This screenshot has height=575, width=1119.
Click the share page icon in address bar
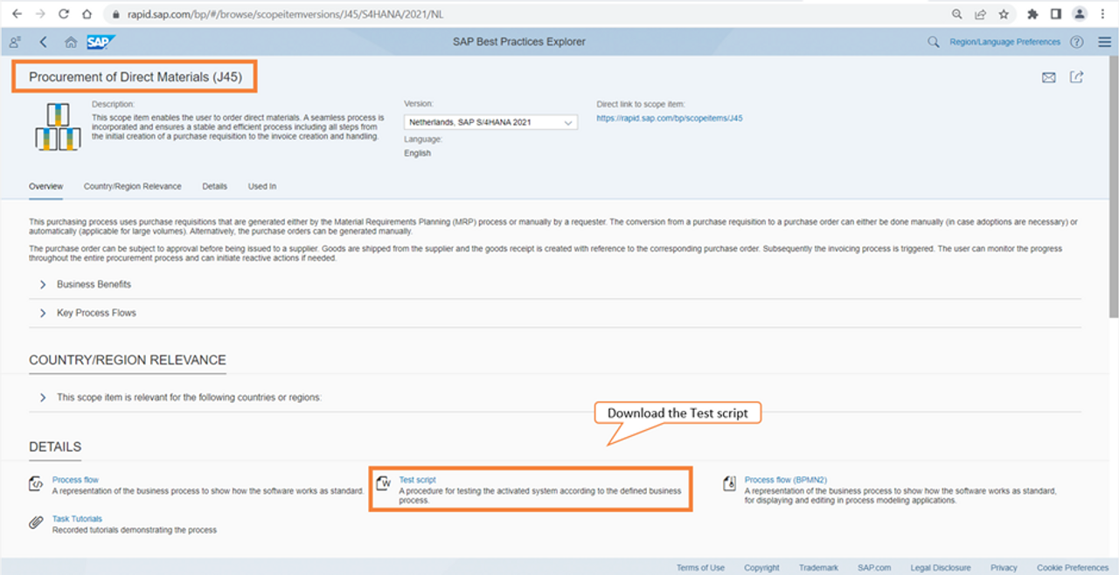coord(981,14)
